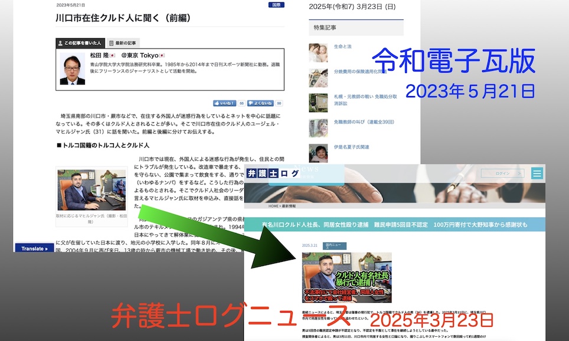
Task: Click the クルド人有名社長 news thumbnail image
Action: point(346,278)
